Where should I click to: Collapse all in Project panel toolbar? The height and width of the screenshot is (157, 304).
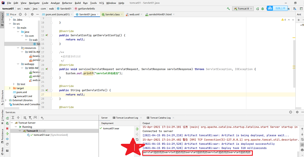point(25,14)
